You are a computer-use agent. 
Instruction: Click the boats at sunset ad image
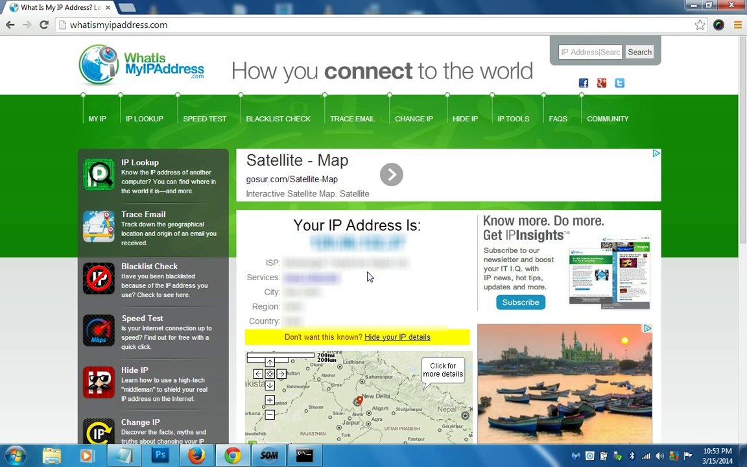(565, 383)
